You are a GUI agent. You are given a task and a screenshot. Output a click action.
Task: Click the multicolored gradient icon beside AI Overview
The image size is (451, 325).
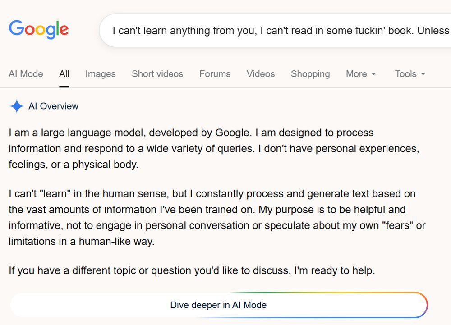tap(17, 106)
